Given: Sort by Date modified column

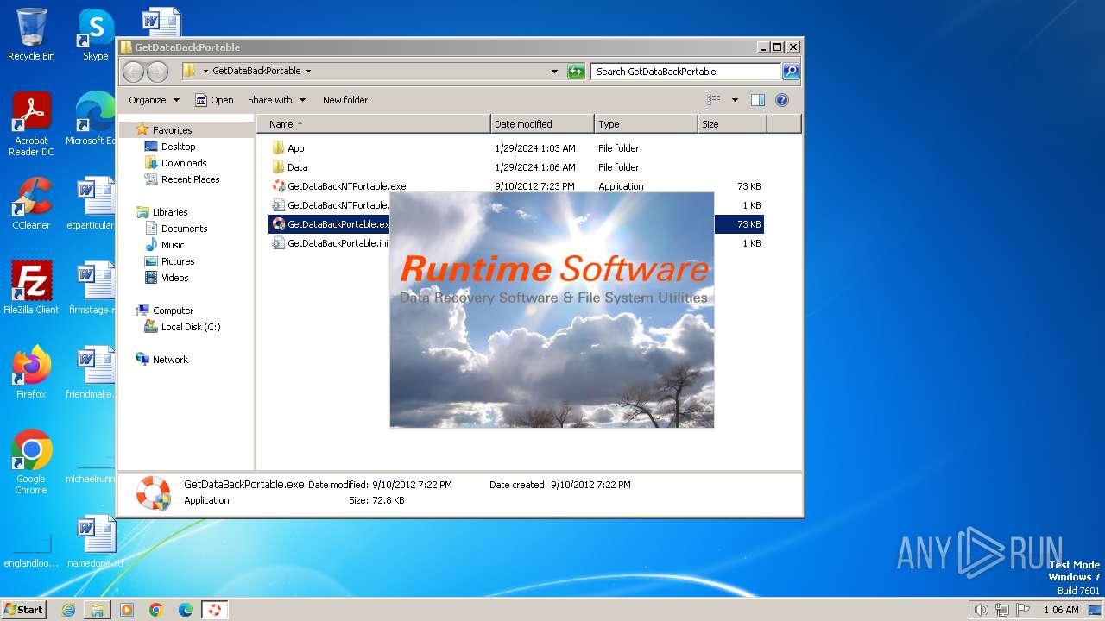Looking at the screenshot, I should point(542,124).
